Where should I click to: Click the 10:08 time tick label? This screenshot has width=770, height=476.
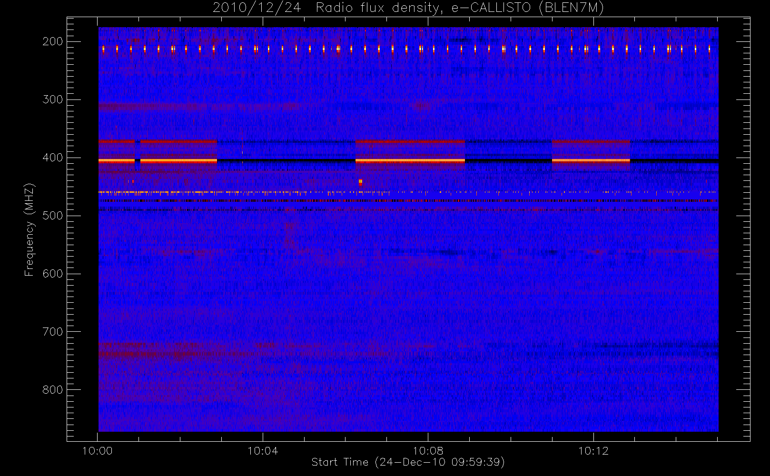[x=428, y=451]
